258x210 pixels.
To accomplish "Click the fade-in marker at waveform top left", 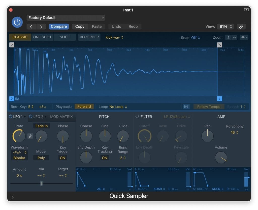I will [x=12, y=45].
